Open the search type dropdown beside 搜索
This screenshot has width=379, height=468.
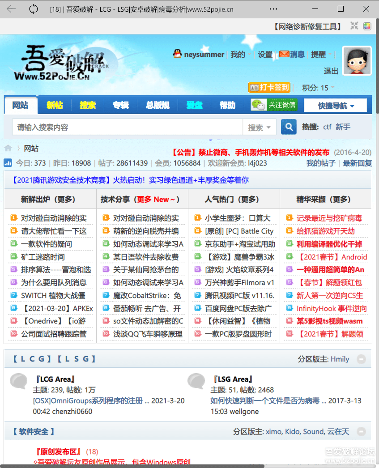(x=260, y=127)
